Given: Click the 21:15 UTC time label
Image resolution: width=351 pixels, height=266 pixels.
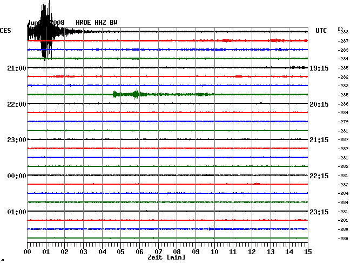Looking at the screenshot, I should point(319,140).
